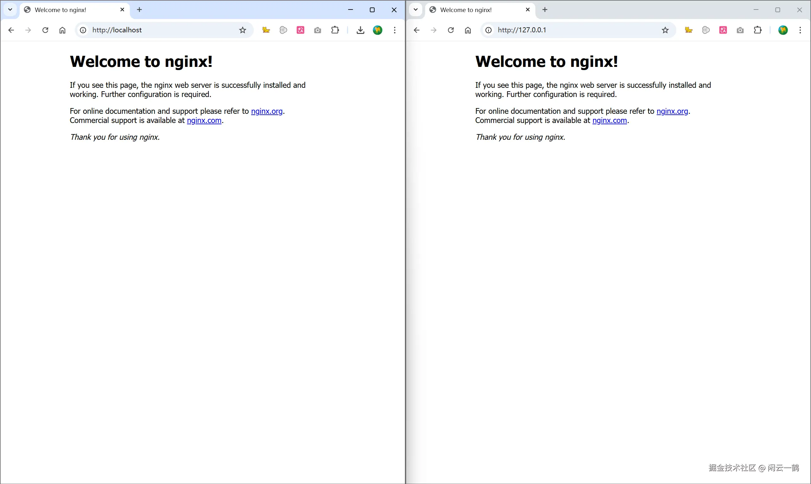The height and width of the screenshot is (484, 811).
Task: Click the http://127.0.0.1 address bar
Action: click(571, 30)
